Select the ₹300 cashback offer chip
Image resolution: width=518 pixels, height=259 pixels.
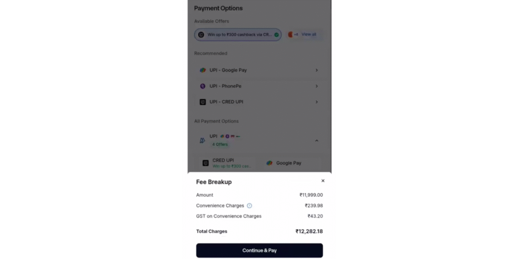coord(238,35)
